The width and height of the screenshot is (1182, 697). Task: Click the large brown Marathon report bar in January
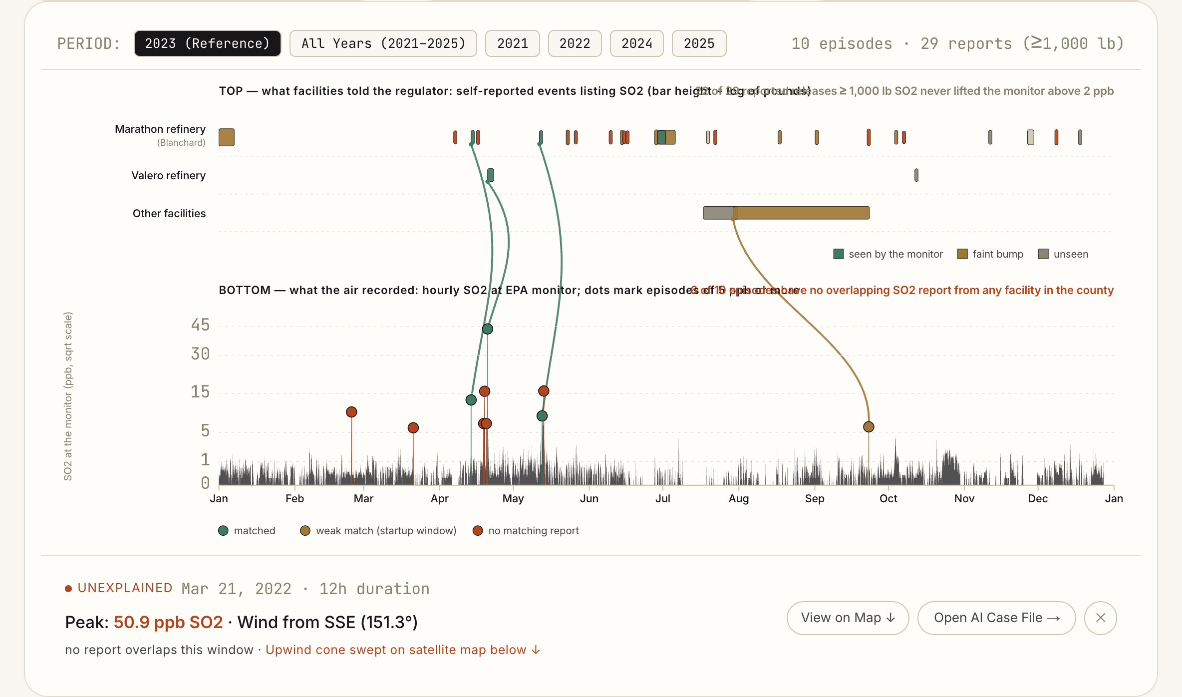coord(227,137)
